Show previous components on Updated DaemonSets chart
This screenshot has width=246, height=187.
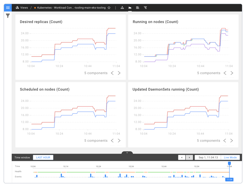225,141
